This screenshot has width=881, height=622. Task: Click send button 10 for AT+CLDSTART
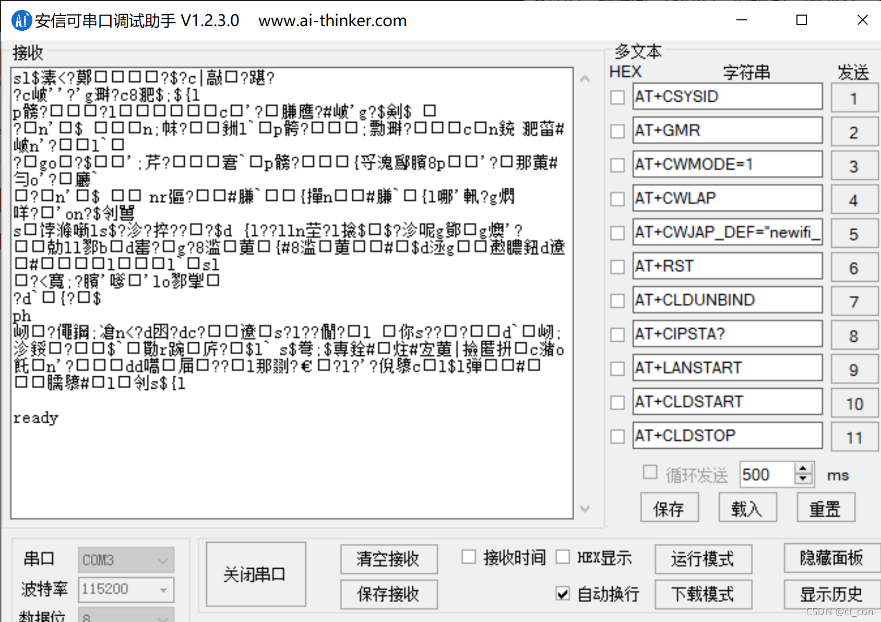[854, 403]
